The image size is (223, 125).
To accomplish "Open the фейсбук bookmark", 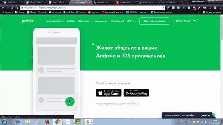I will [x=69, y=12].
